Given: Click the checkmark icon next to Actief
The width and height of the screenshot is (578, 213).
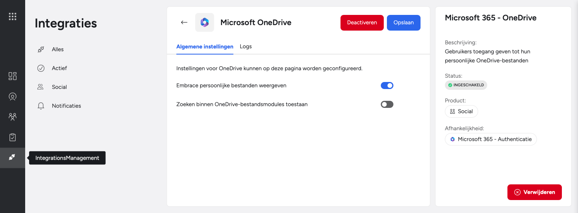Looking at the screenshot, I should tap(41, 68).
